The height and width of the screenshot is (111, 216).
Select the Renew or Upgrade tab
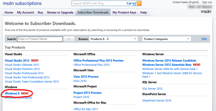point(60,12)
